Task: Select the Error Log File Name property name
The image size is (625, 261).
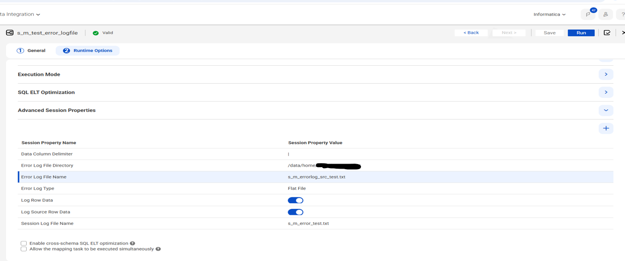Action: tap(44, 177)
